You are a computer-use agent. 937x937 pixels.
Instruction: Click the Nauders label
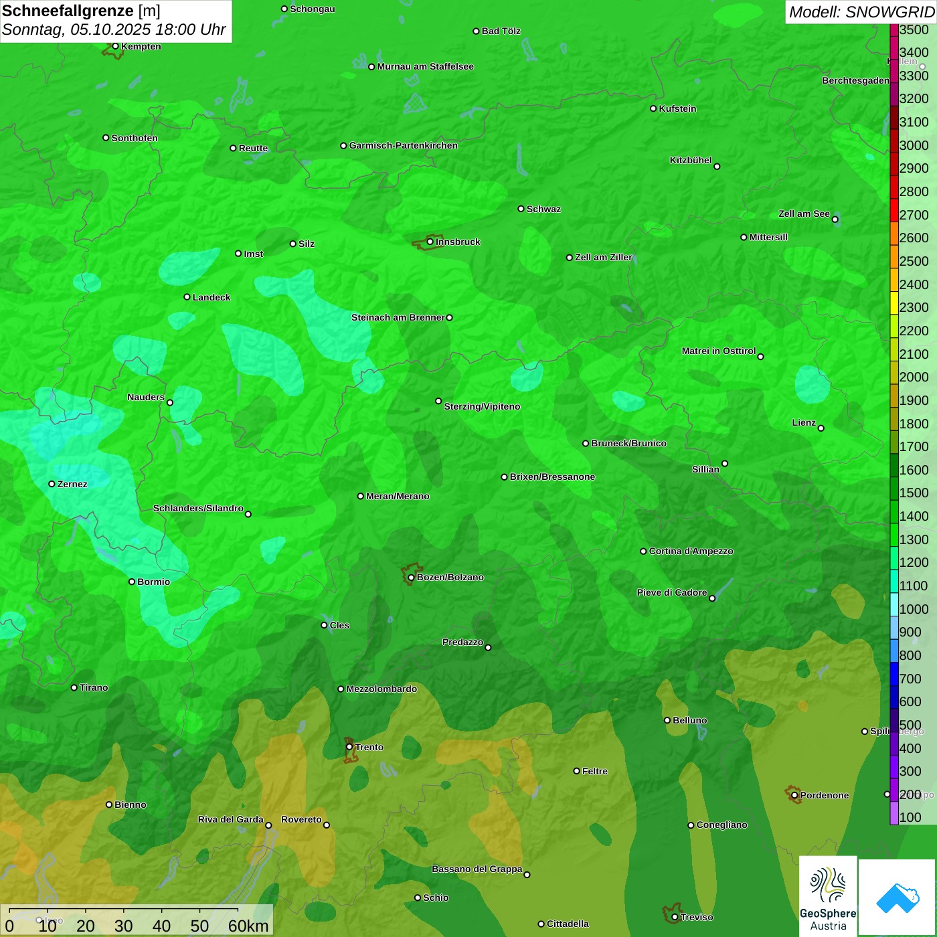click(146, 397)
